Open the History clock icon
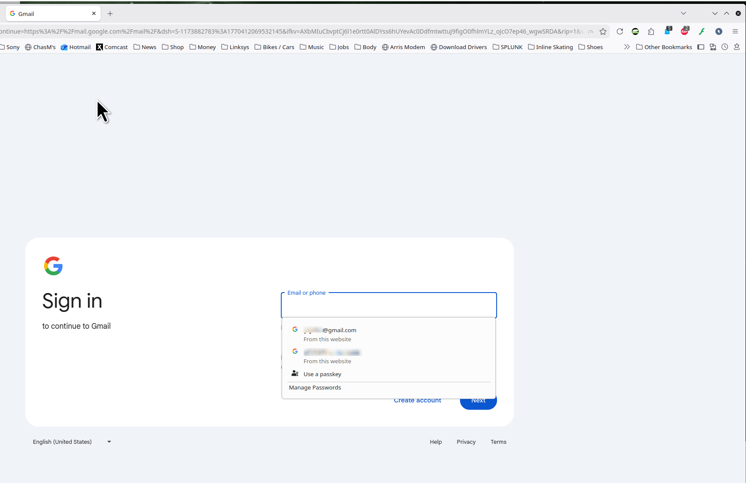Image resolution: width=746 pixels, height=483 pixels. (725, 47)
